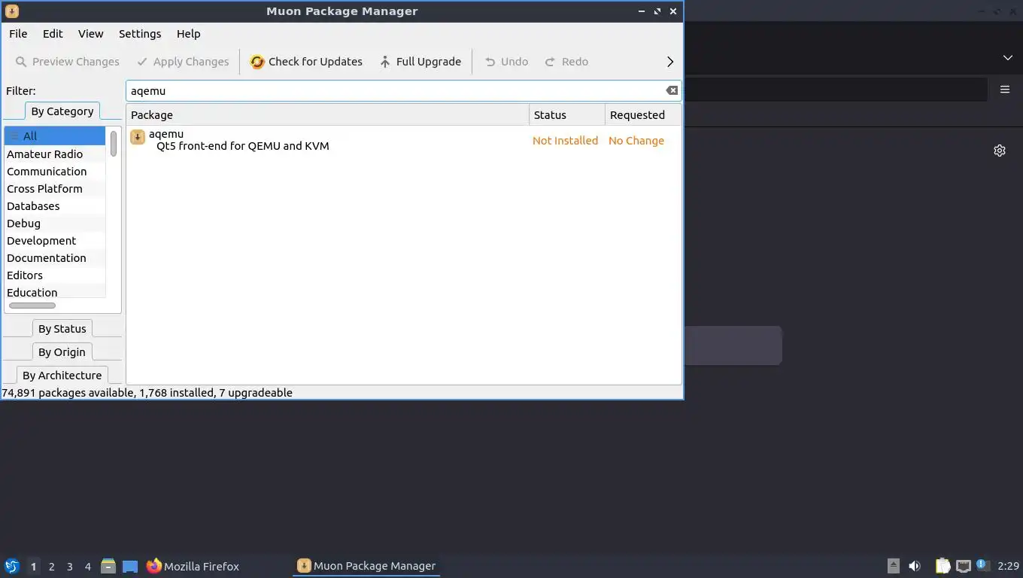Open the start menu icon on taskbar

click(x=12, y=566)
